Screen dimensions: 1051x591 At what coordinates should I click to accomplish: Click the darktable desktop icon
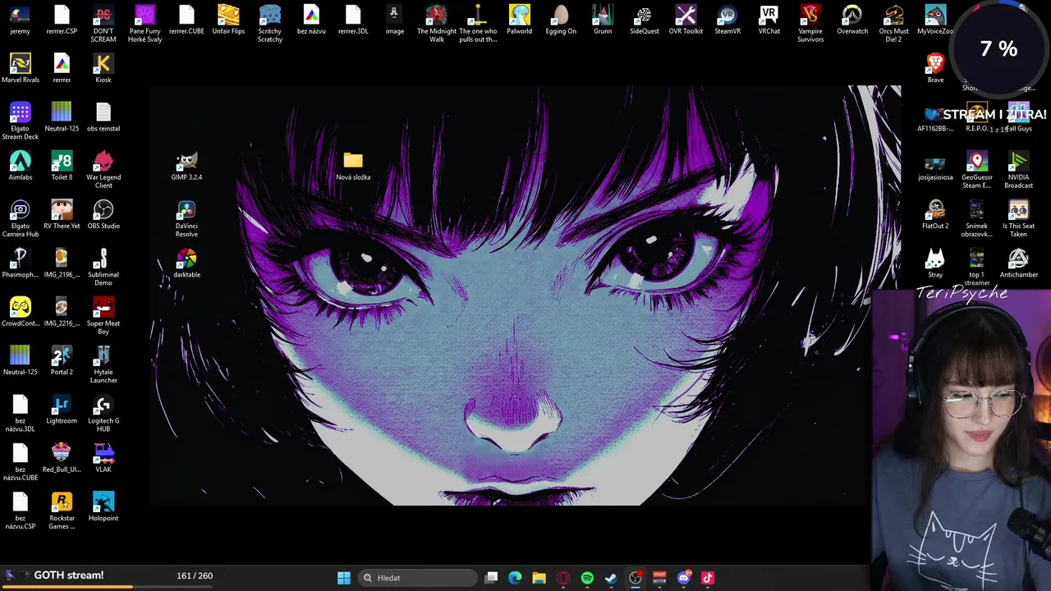coord(186,263)
